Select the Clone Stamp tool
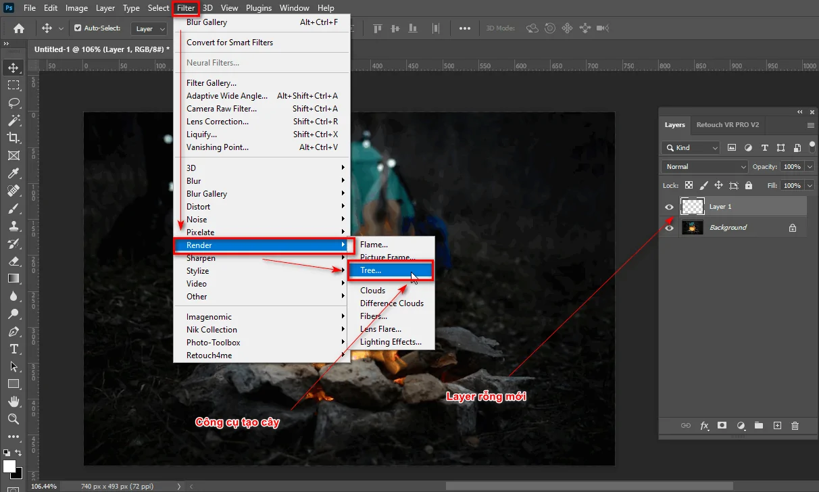Viewport: 819px width, 492px height. click(14, 226)
